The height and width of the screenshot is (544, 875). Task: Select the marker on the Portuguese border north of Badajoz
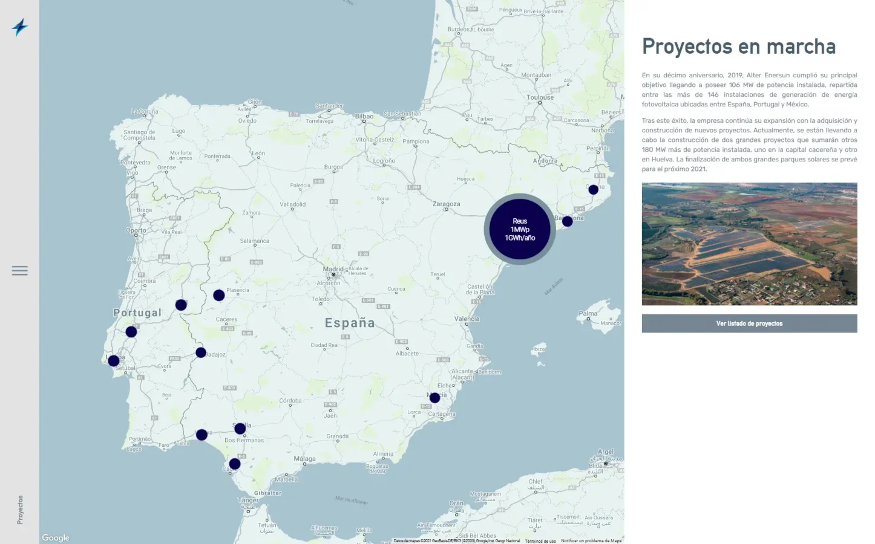(181, 305)
